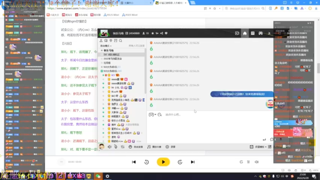Click the taskbar clock showing 23:00

303,176
